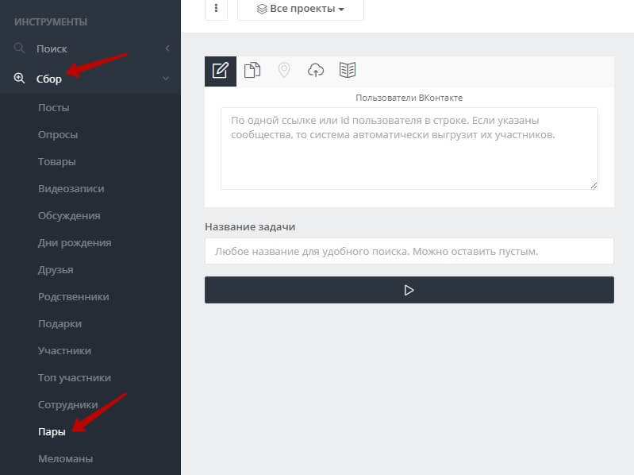Open the Пары sidebar item
Viewport: 634px width, 475px height.
coord(52,431)
